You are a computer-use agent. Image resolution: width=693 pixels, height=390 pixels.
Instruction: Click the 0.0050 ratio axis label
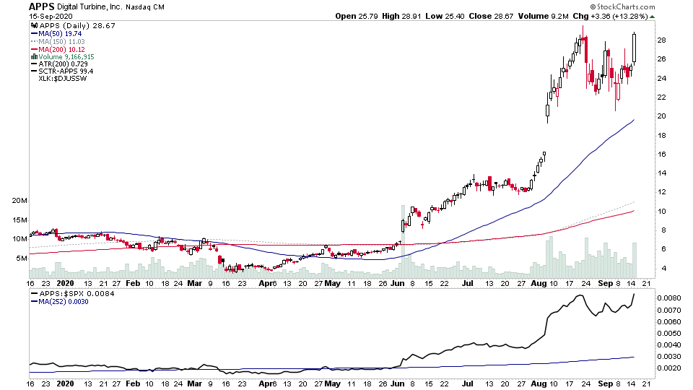[668, 334]
